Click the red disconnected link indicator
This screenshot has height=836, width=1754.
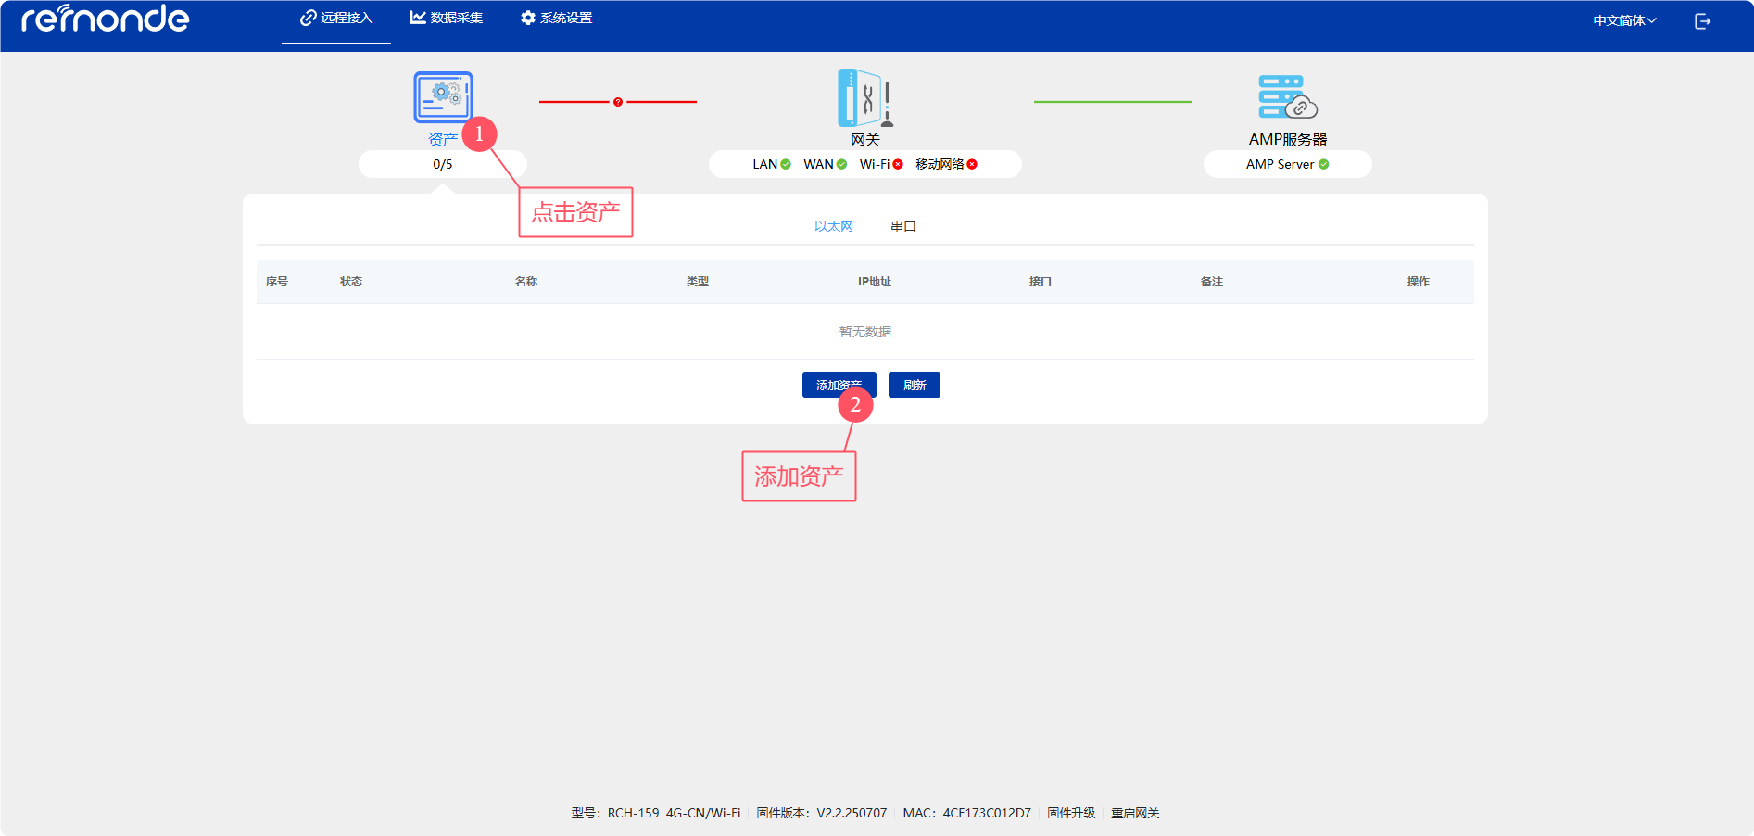[x=618, y=102]
